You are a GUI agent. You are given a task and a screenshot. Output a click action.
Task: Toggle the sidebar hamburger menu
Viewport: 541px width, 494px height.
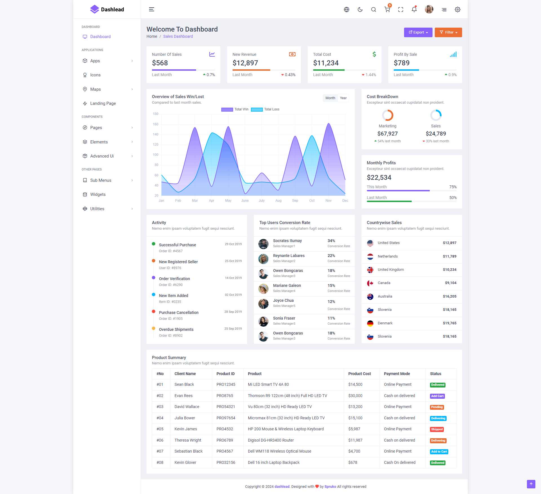click(x=151, y=9)
